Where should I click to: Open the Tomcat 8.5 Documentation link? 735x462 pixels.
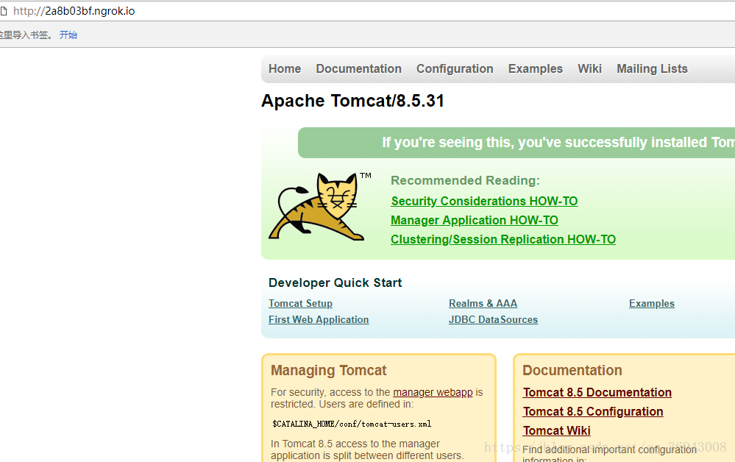pos(597,393)
